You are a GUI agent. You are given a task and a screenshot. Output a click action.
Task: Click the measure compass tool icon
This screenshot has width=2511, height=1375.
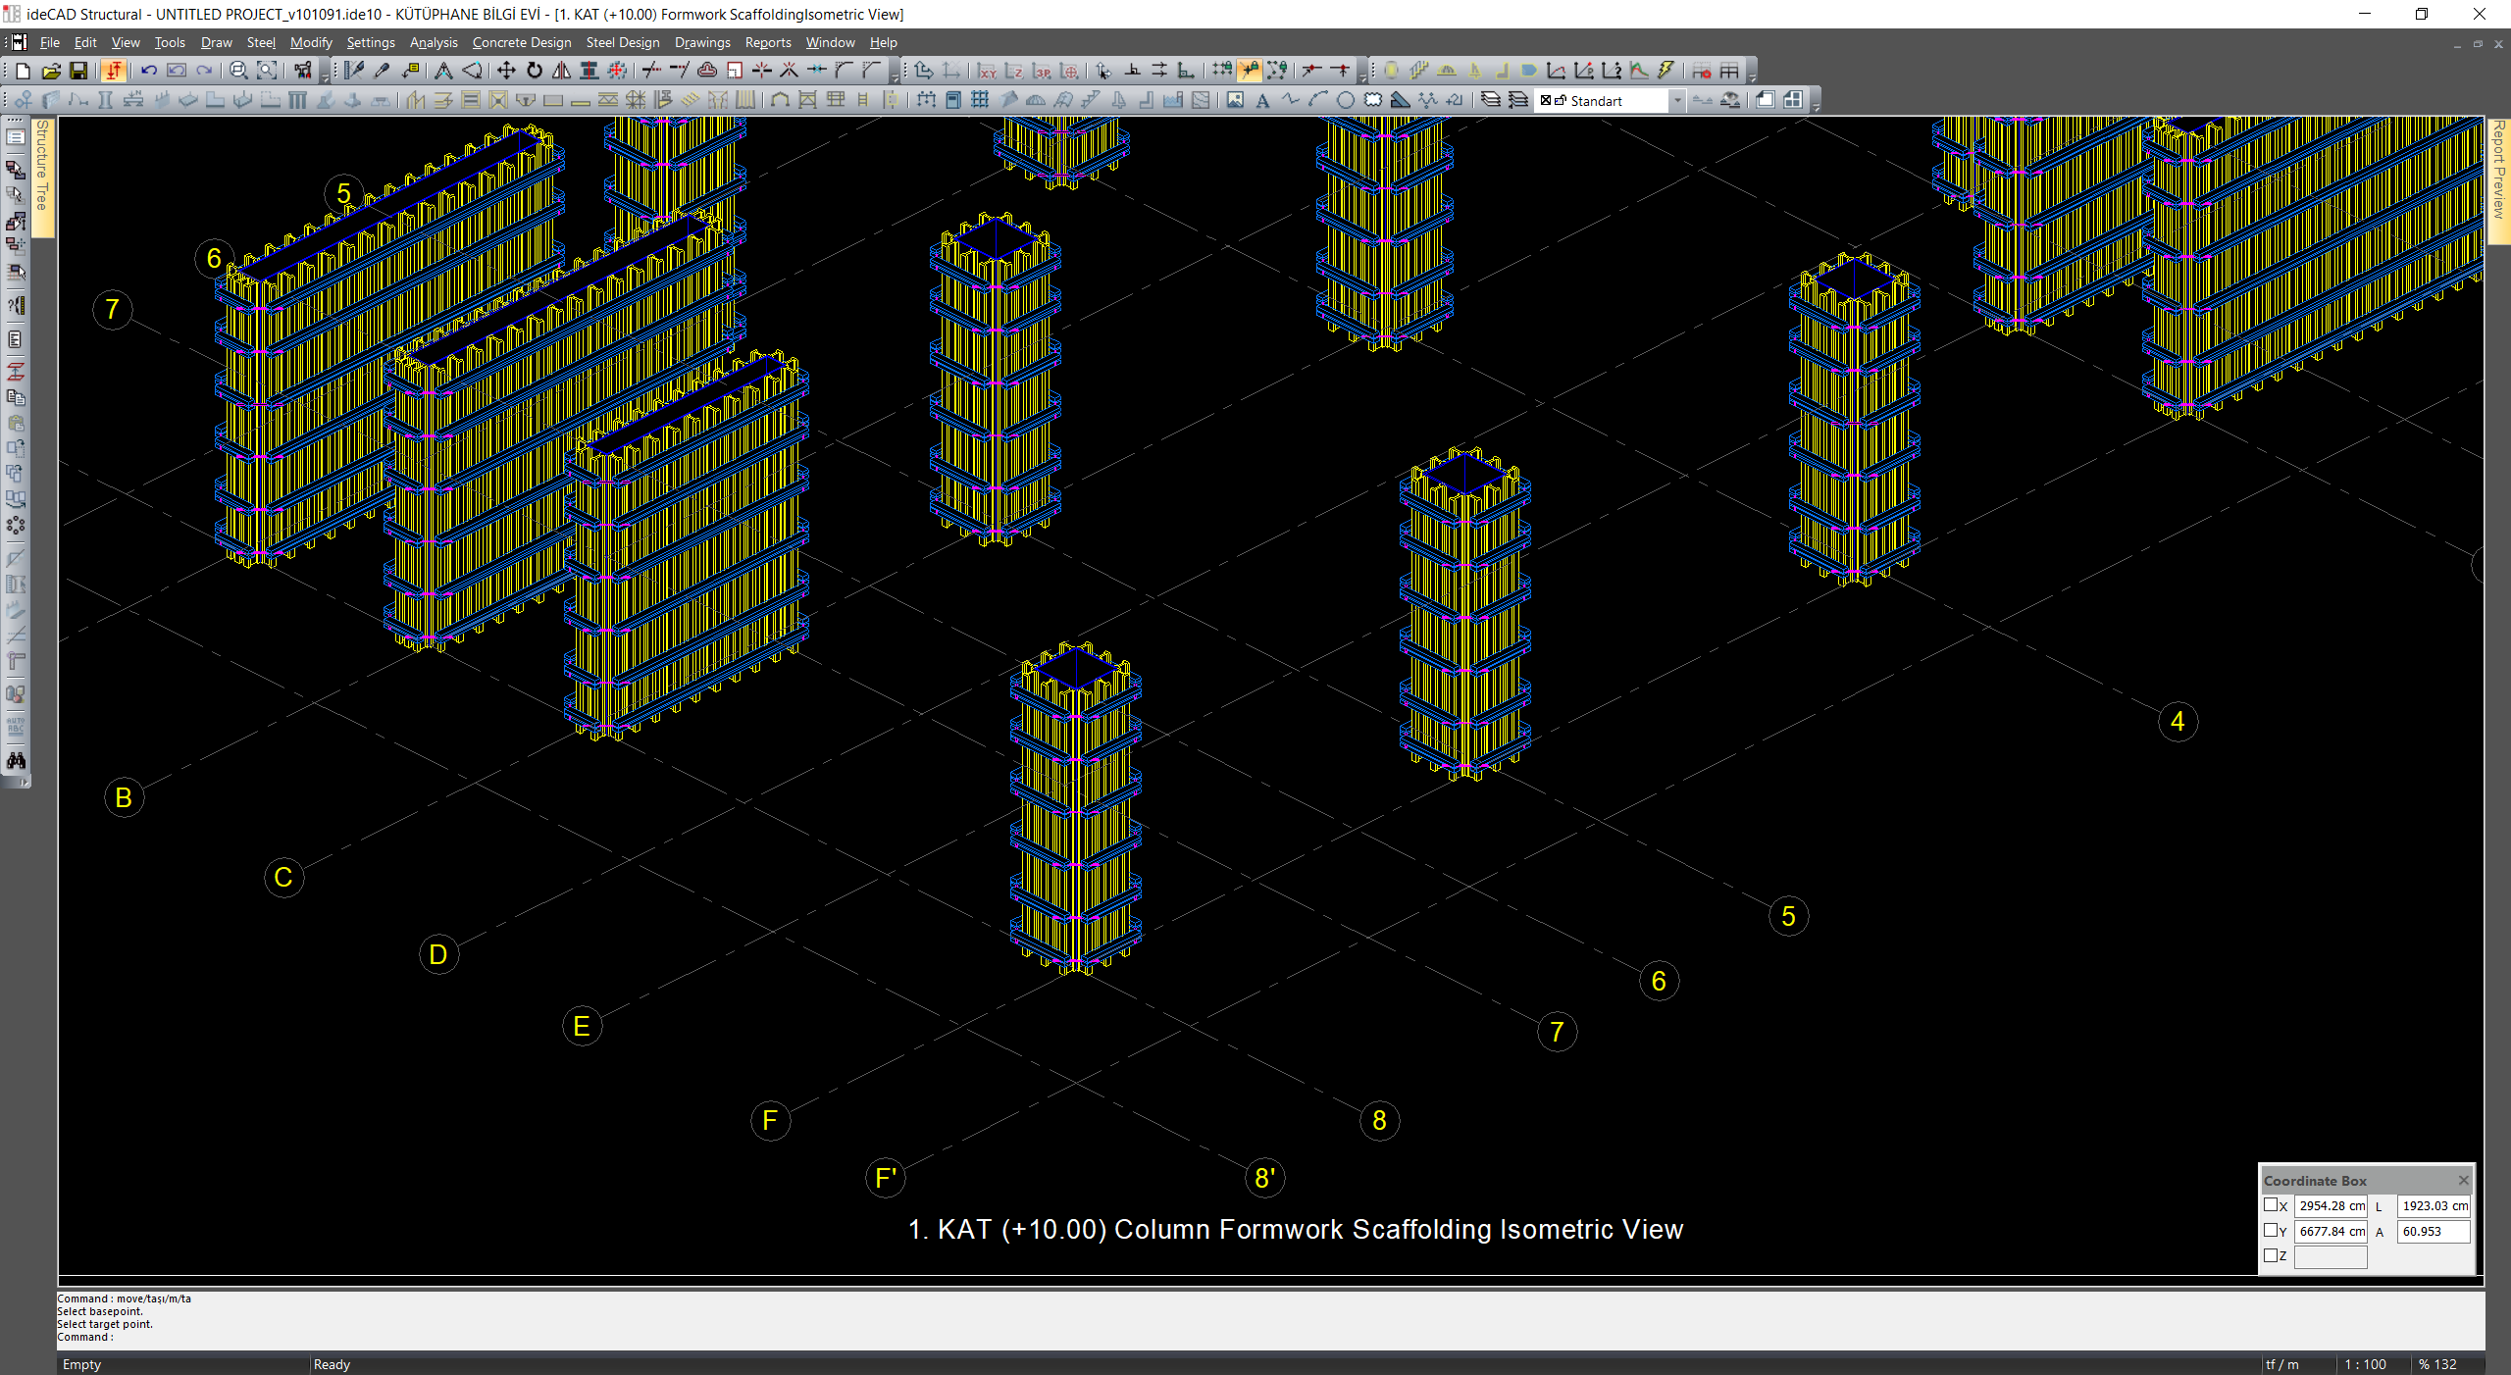(x=443, y=71)
